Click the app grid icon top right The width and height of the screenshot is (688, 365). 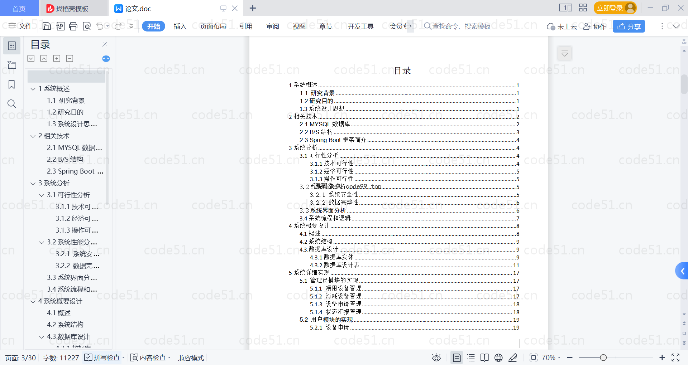click(x=583, y=8)
